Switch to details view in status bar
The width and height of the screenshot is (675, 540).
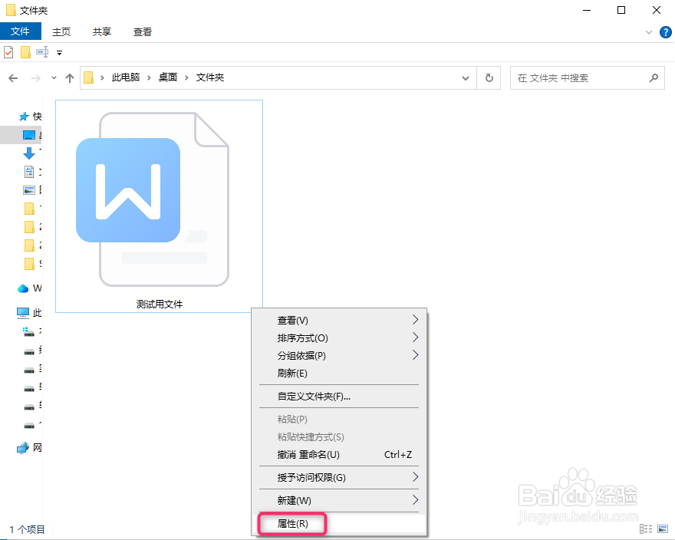point(645,528)
